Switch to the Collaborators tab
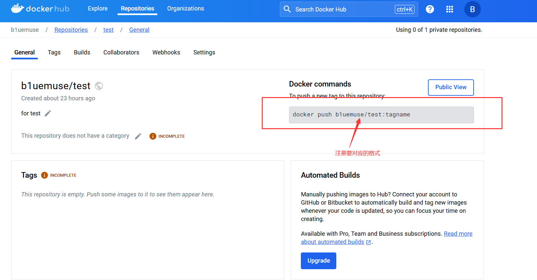Viewport: 537px width, 280px height. pyautogui.click(x=121, y=52)
